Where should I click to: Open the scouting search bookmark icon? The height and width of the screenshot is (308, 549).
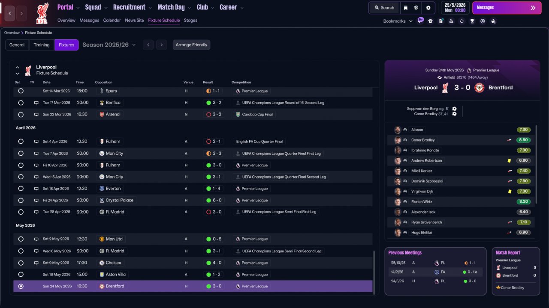[x=451, y=21]
